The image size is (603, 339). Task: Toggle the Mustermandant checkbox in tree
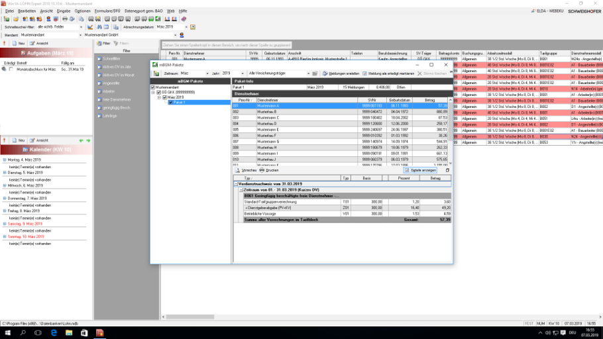coord(153,87)
